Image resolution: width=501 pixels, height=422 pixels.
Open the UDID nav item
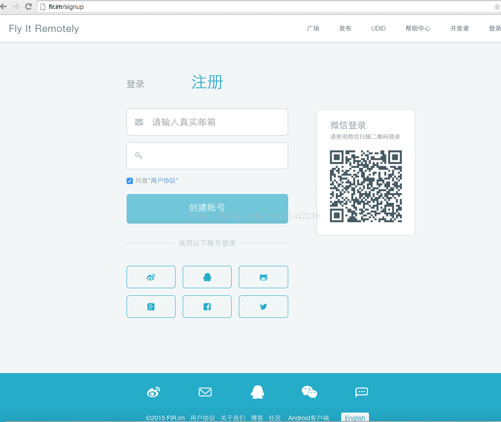click(378, 28)
